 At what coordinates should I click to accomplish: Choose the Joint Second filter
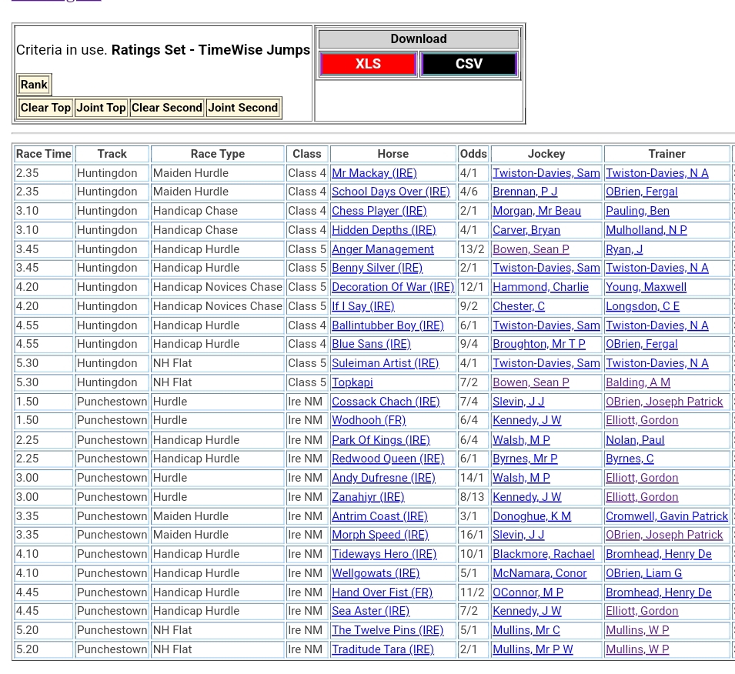[242, 108]
